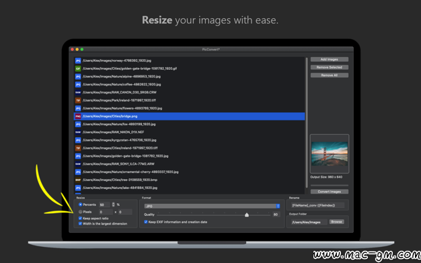Click the TIF icon beside Cities/ireland-1971997_1920.tiff
The width and height of the screenshot is (421, 263).
pyautogui.click(x=78, y=148)
